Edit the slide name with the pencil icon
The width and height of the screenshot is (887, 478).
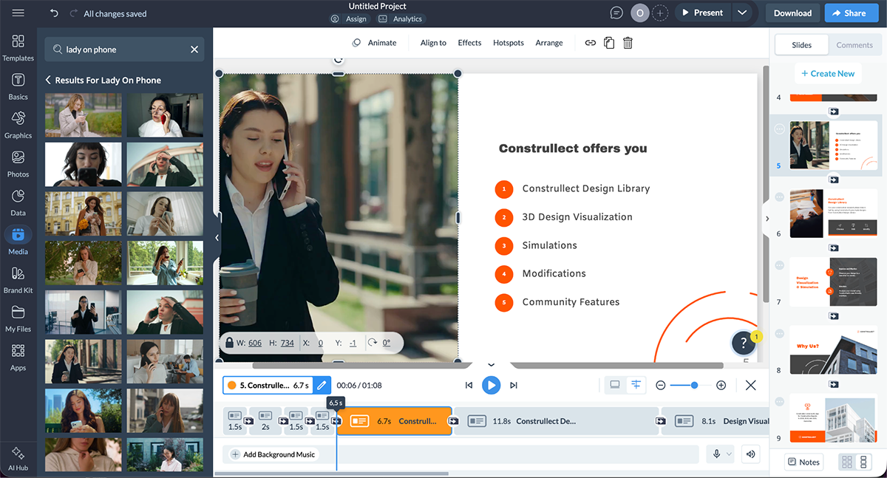pos(322,385)
